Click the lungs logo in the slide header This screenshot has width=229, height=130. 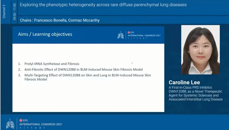pos(121,35)
